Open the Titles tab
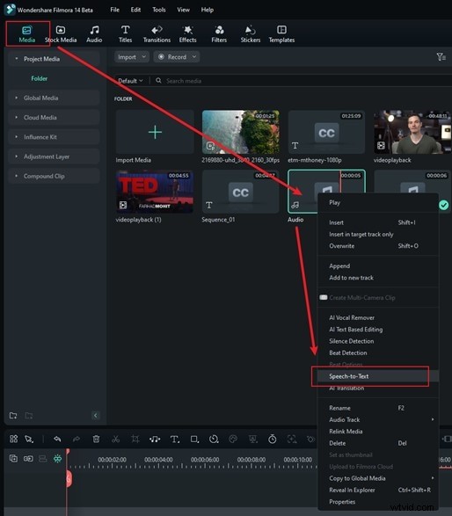Screen dimensions: 452x516 coord(125,34)
